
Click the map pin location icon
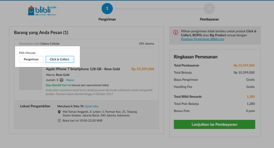(59, 112)
